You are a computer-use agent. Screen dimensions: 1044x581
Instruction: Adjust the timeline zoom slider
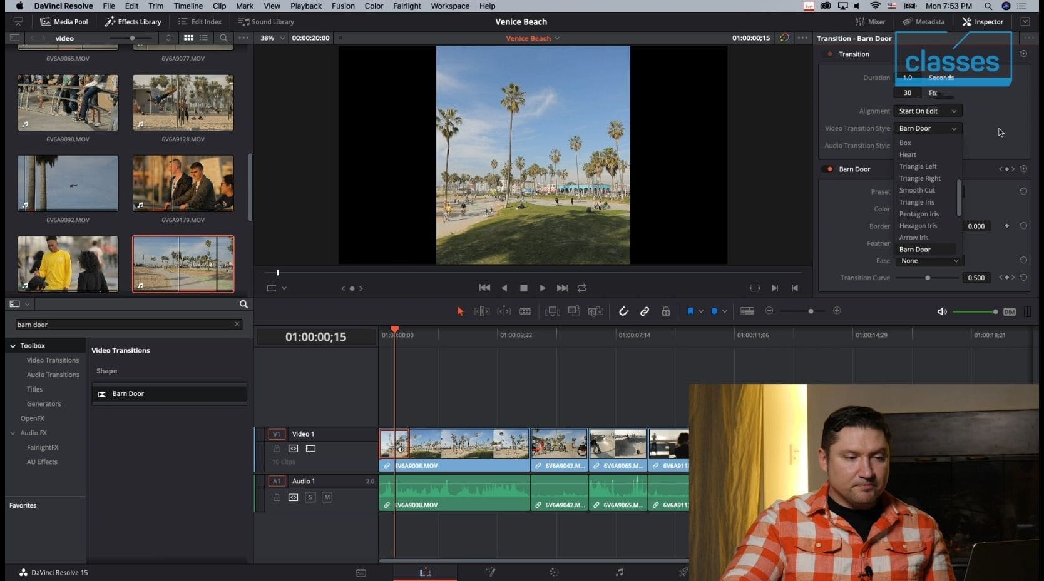click(x=811, y=311)
